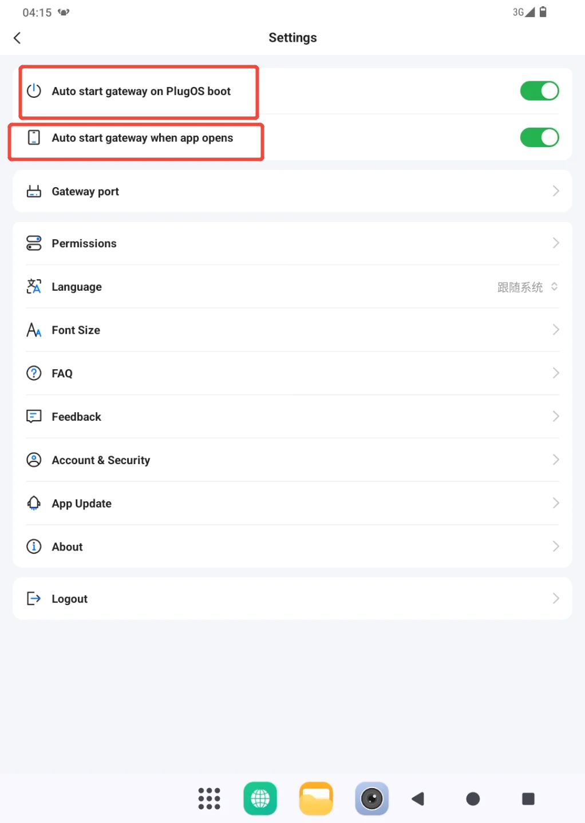Tap the Android back triangle button

point(418,798)
